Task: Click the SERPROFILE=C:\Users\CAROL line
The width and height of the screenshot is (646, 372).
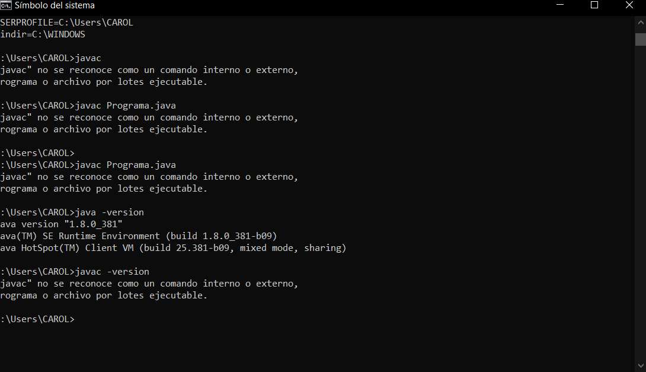Action: tap(66, 23)
